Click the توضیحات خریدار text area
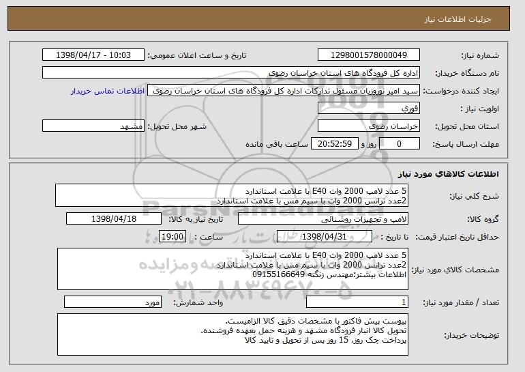 tap(232, 334)
